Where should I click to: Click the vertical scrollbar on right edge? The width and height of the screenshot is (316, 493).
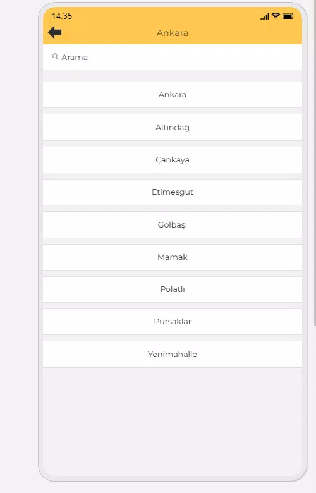315,164
